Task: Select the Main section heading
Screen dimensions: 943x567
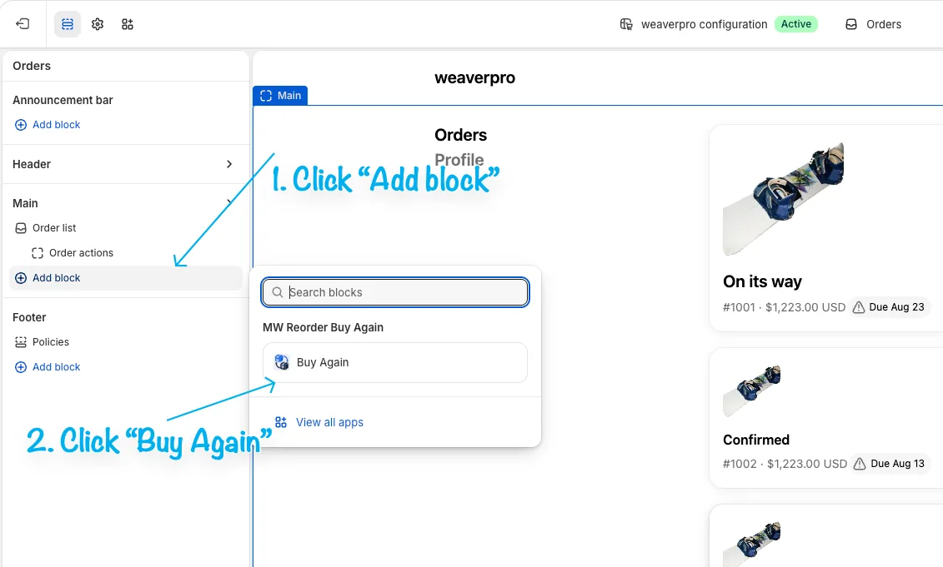Action: (25, 203)
